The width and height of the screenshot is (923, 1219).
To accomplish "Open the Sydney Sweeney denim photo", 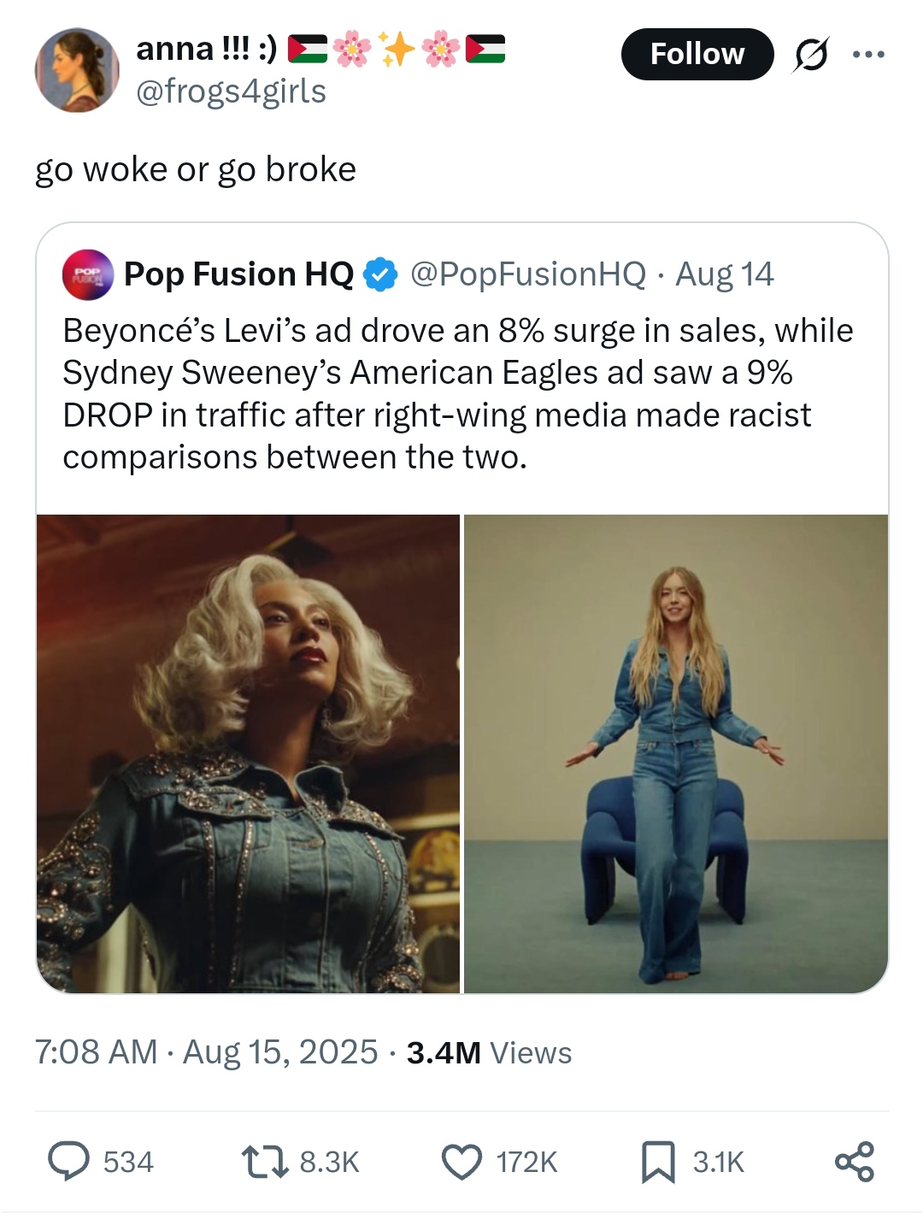I will click(x=676, y=753).
